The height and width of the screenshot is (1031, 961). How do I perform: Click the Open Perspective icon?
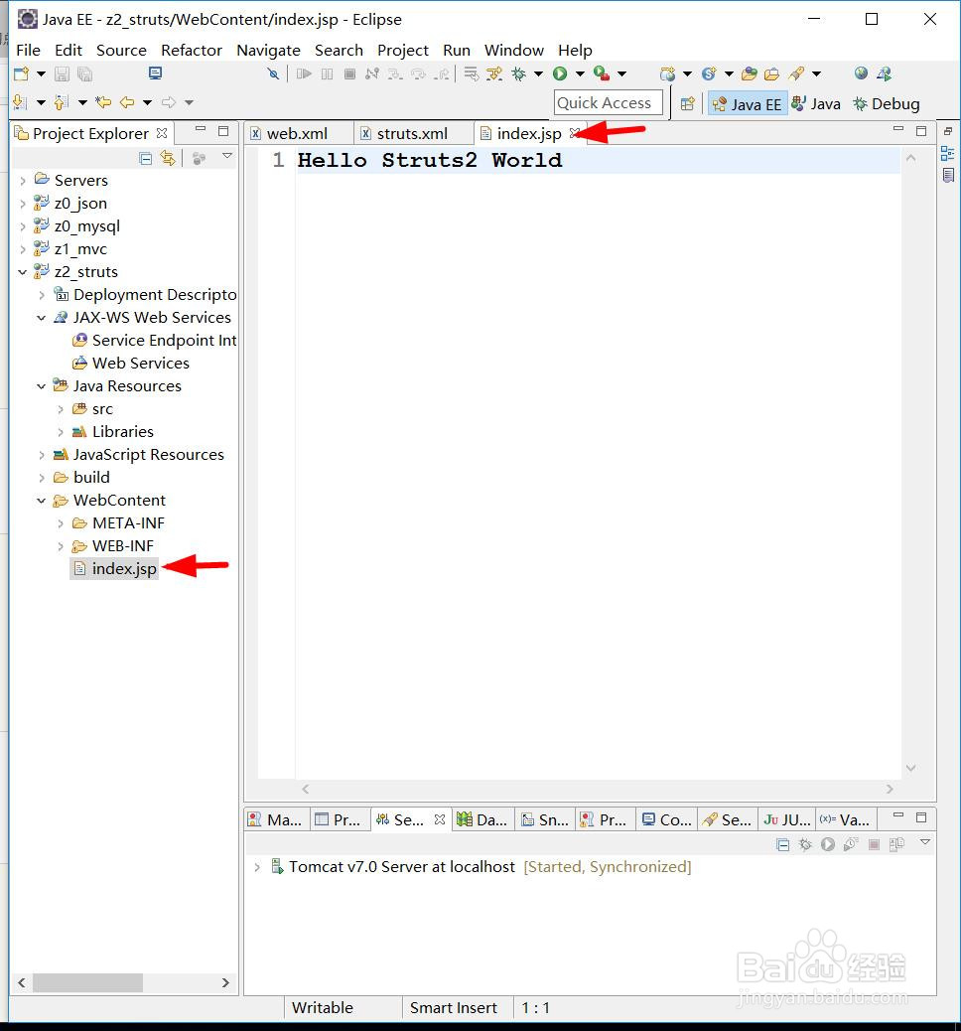click(x=688, y=104)
